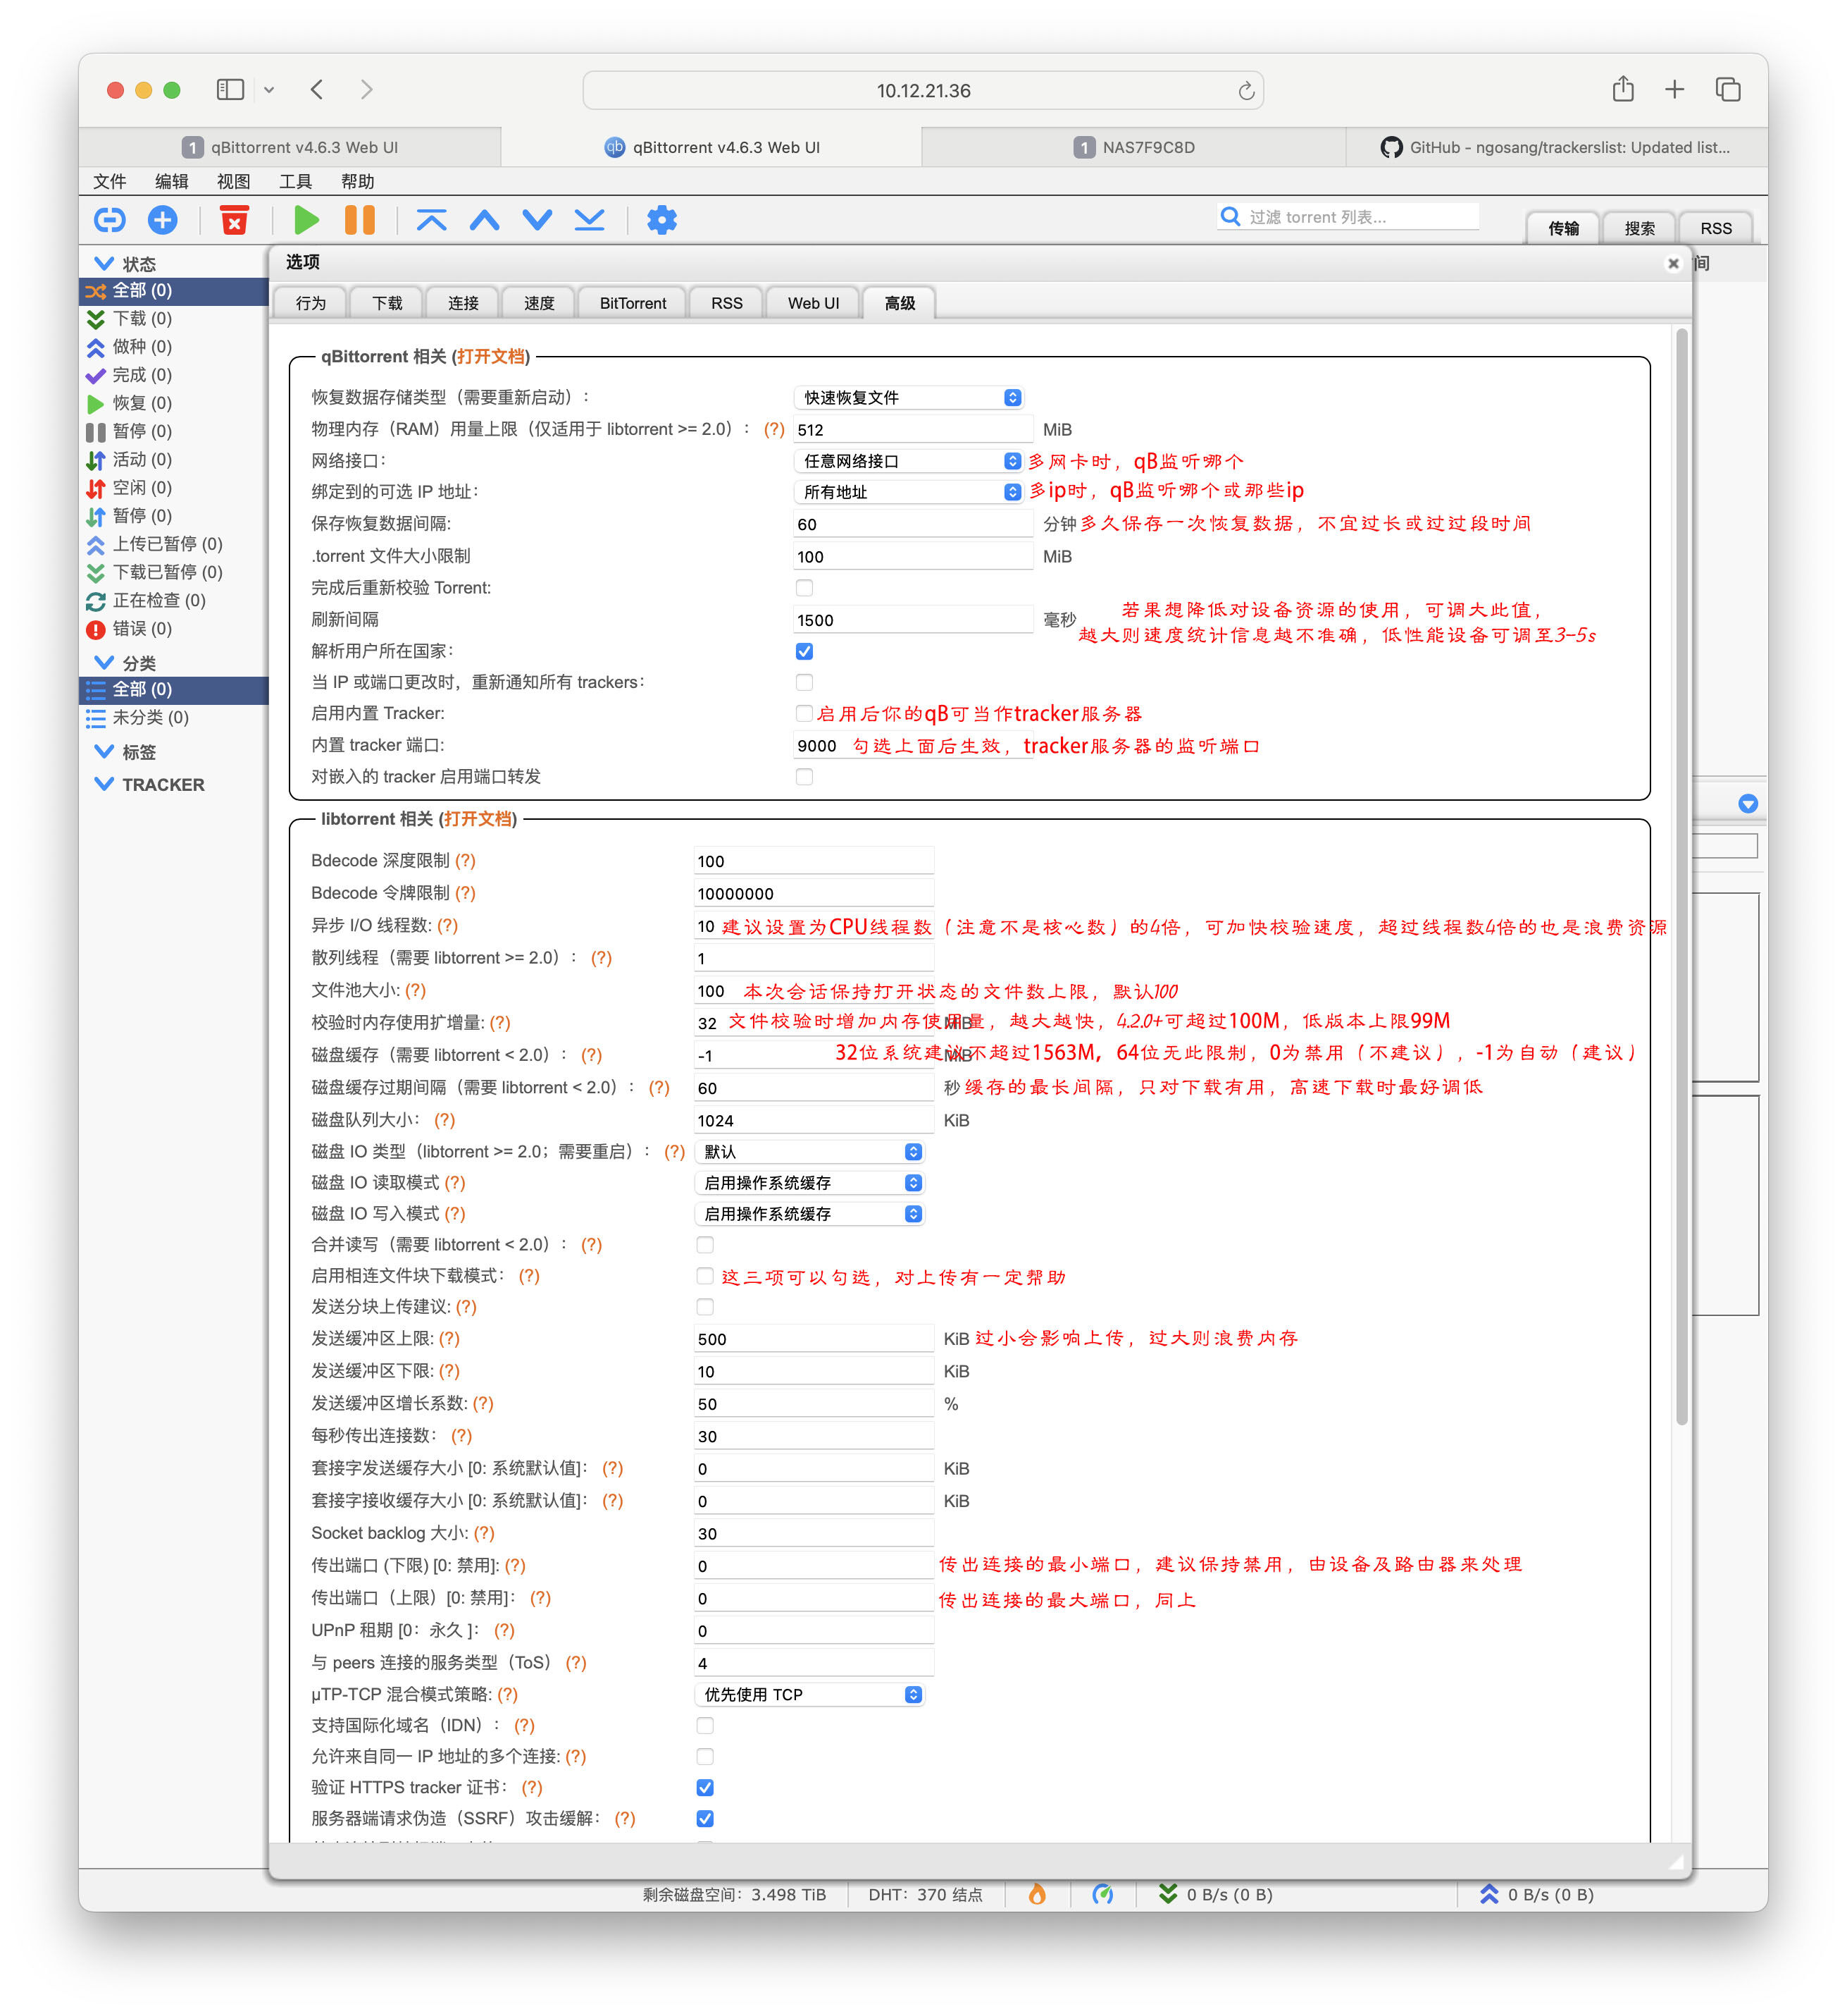Viewport: 1847px width, 2016px height.
Task: Open the 磁盘 IO 写入模式 dropdown
Action: pyautogui.click(x=809, y=1214)
